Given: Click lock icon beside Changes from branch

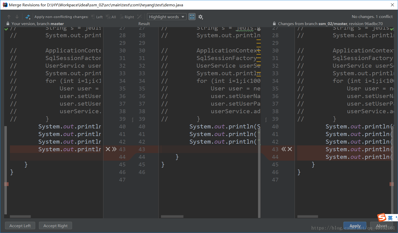Looking at the screenshot, I should click(x=274, y=24).
